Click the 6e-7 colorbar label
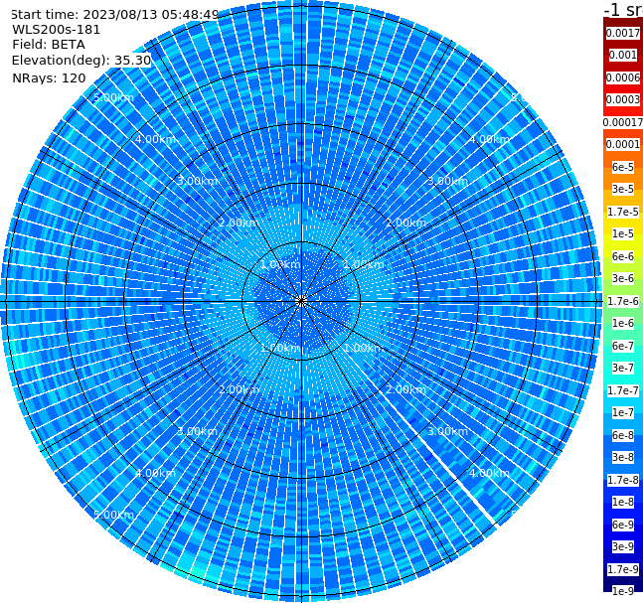 tap(623, 346)
